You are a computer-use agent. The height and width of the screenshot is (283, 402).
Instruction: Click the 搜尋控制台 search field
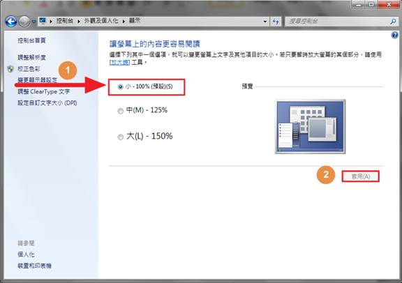click(x=338, y=22)
